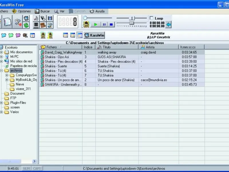Click the song position slider thumb

coord(85,18)
